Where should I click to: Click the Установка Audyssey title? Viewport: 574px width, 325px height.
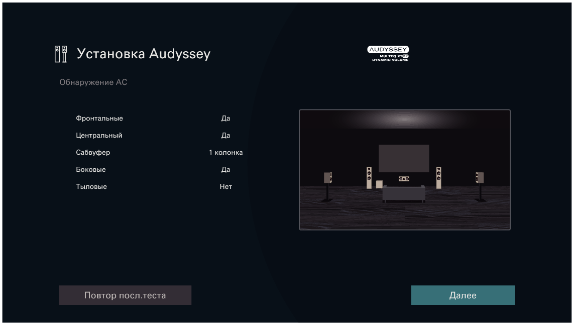[x=143, y=54]
